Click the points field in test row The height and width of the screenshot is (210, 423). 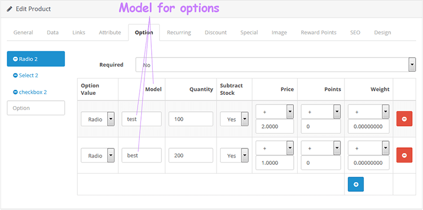(x=321, y=126)
